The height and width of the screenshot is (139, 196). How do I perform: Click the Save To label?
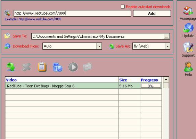pos(20,36)
